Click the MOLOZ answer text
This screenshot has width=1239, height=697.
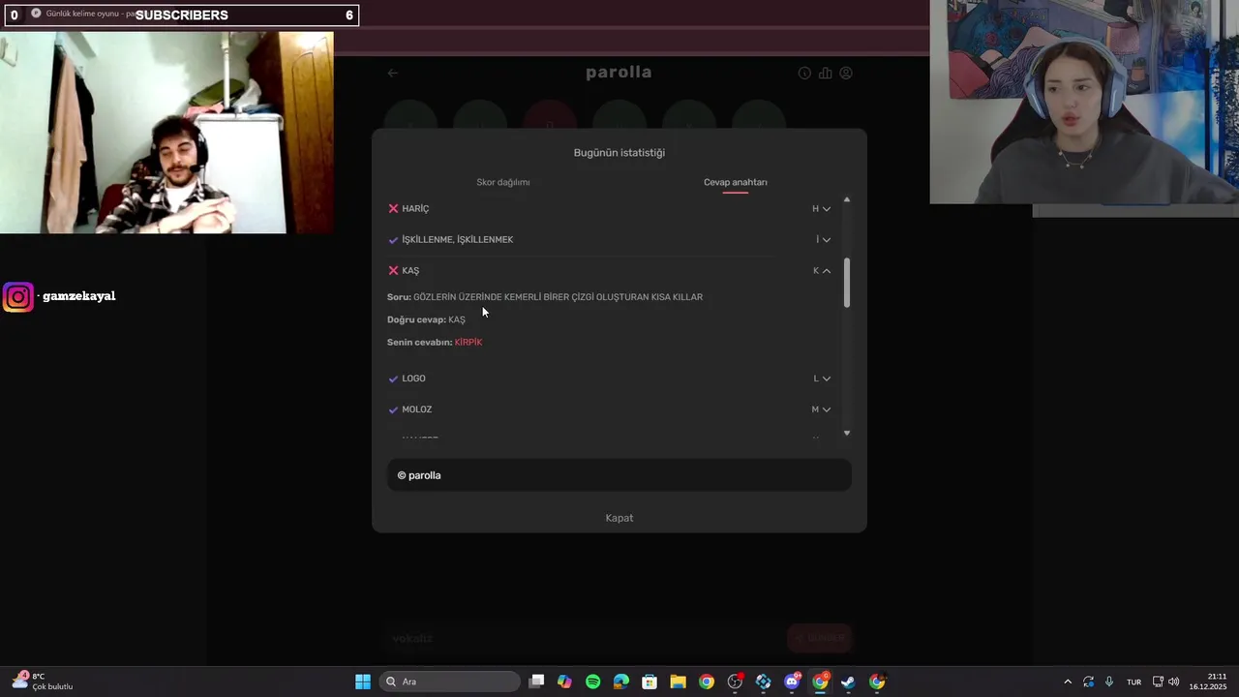(417, 409)
